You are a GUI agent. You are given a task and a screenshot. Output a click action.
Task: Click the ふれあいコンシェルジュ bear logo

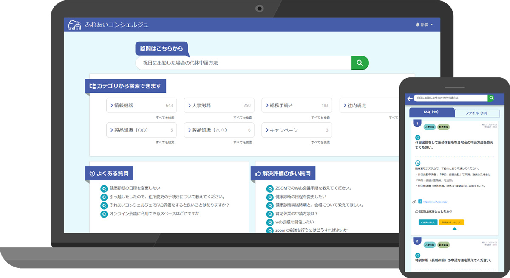pos(74,24)
